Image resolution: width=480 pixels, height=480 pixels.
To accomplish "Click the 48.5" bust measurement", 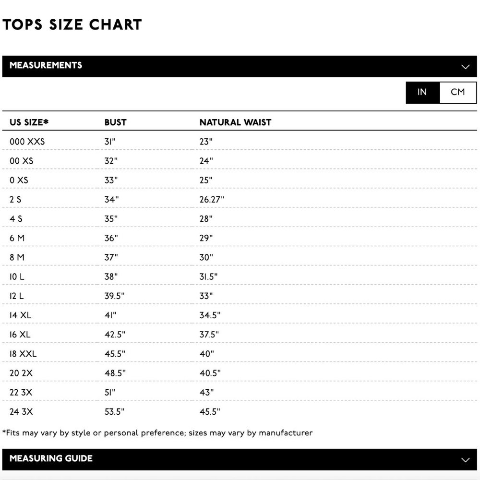I will tap(115, 373).
